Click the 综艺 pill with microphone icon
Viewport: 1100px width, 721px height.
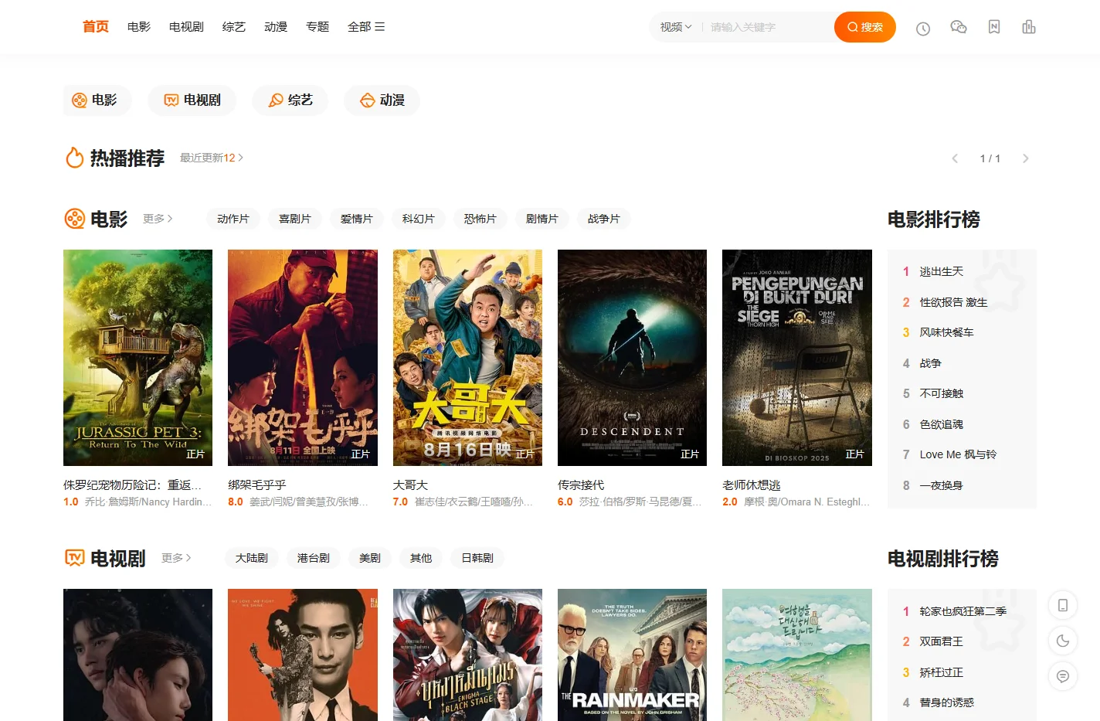point(290,100)
